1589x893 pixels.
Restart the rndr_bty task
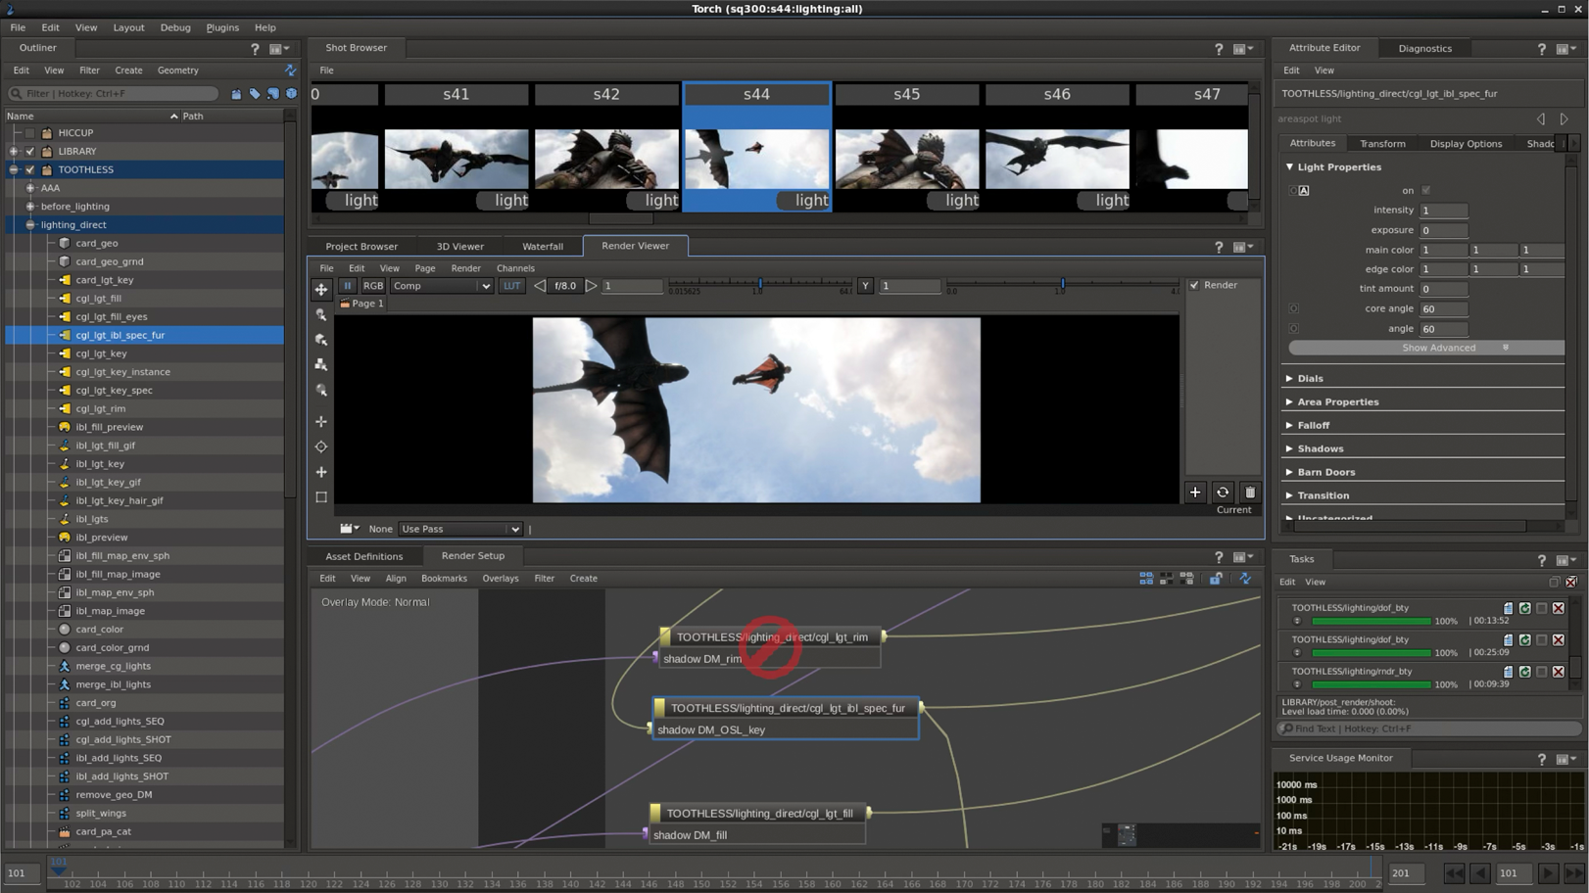[1524, 672]
